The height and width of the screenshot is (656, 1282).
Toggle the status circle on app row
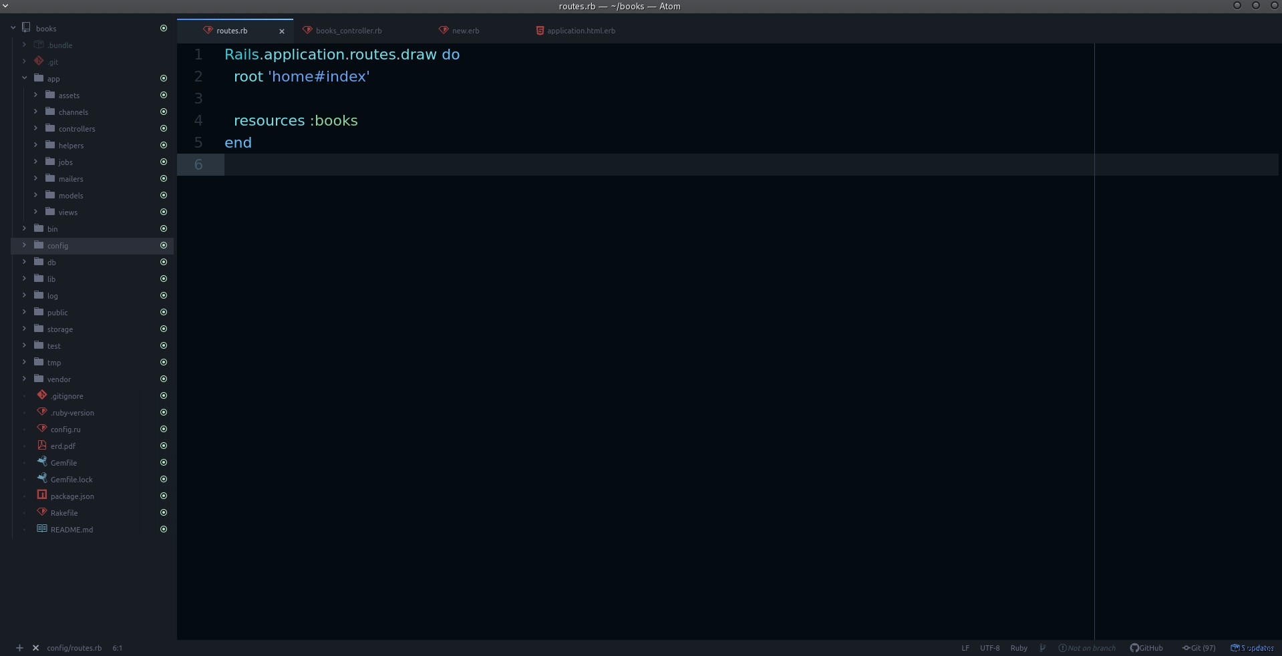164,78
